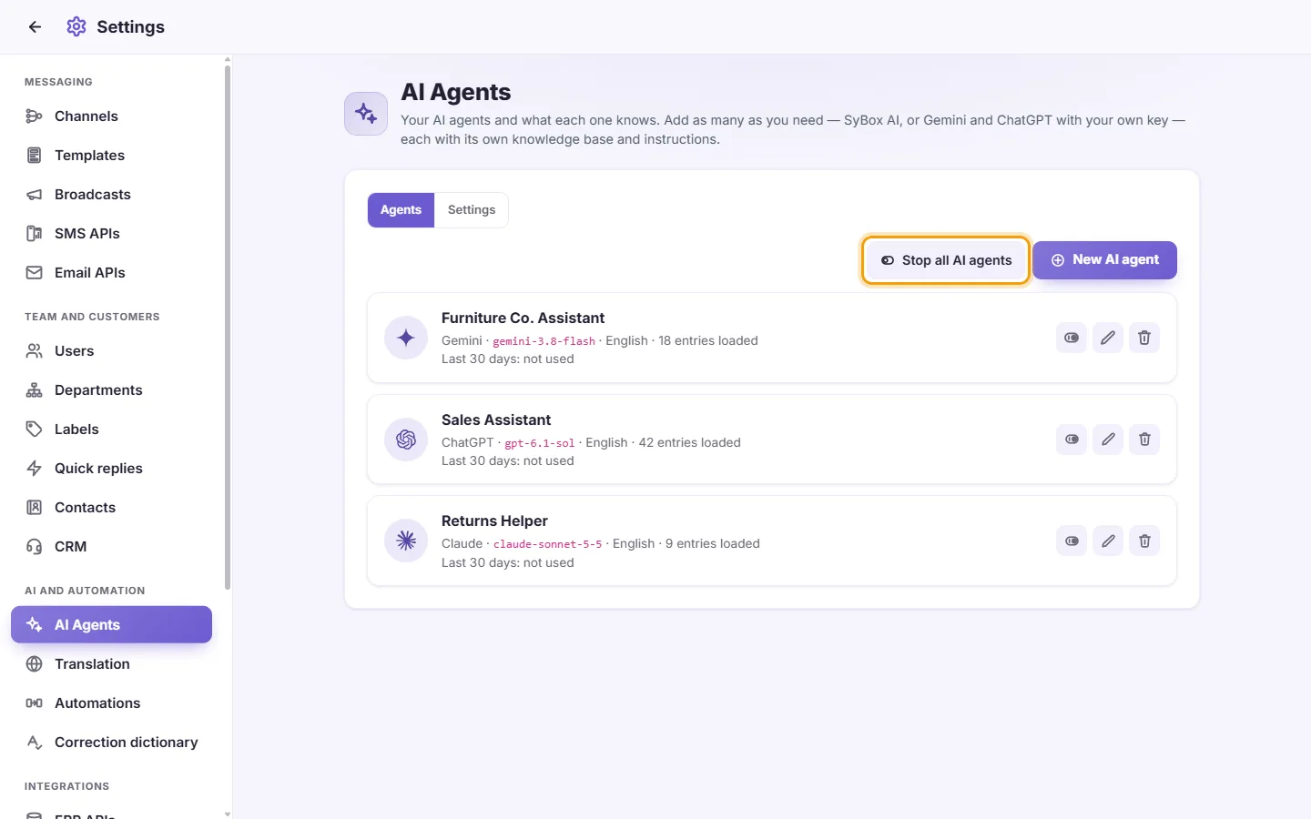Screen dimensions: 1311x819
Task: Click the Departments icon in sidebar
Action: (35, 390)
